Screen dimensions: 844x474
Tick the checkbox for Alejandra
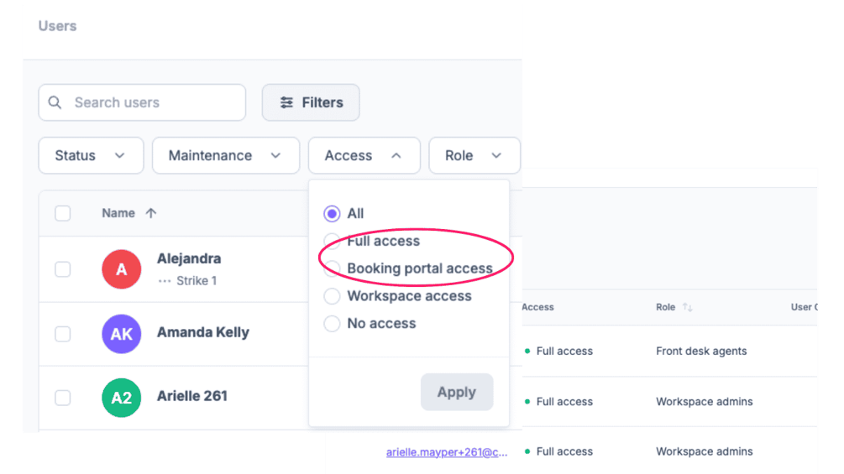pyautogui.click(x=62, y=268)
